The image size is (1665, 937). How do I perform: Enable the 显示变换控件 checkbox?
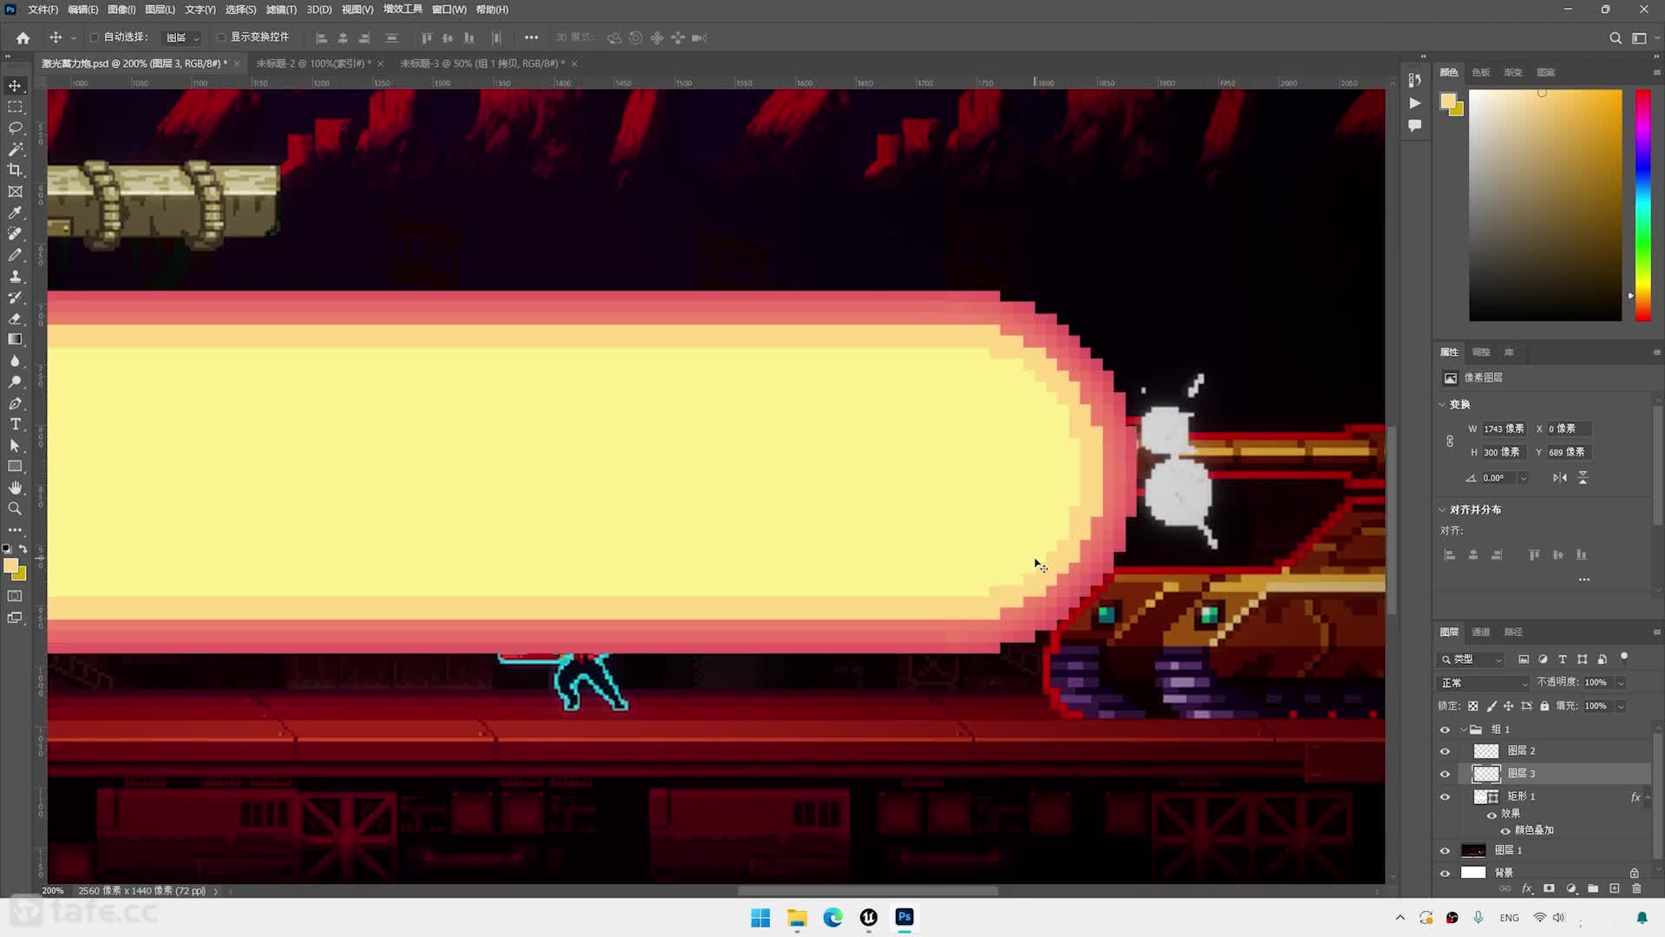coord(221,37)
